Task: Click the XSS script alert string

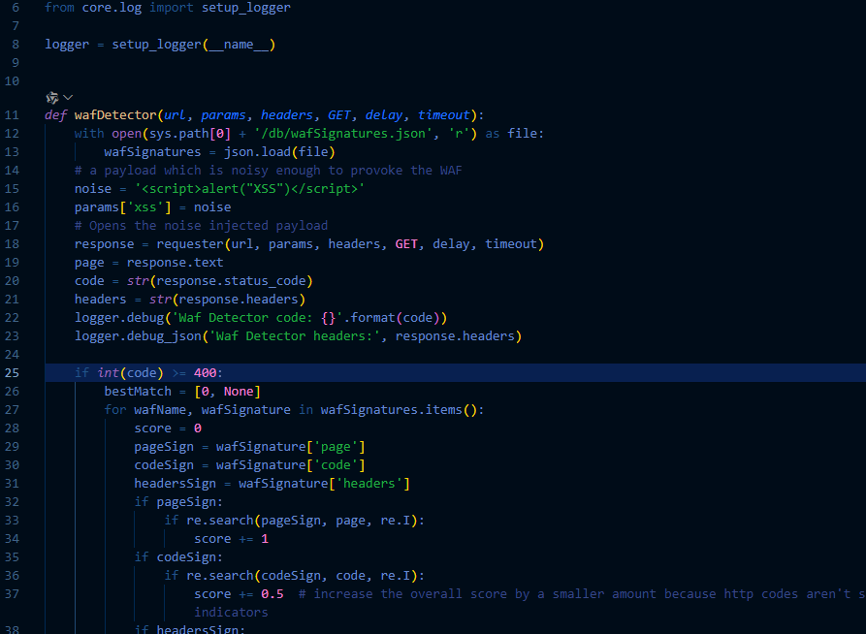Action: 249,189
